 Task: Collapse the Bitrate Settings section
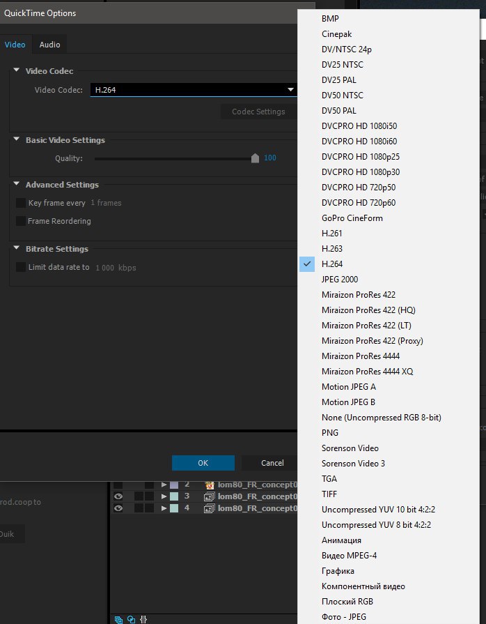pos(16,248)
